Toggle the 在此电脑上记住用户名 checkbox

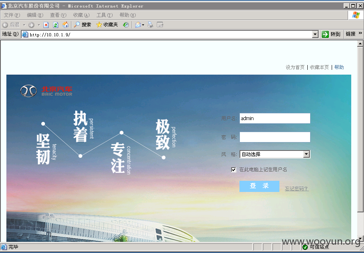click(x=233, y=170)
